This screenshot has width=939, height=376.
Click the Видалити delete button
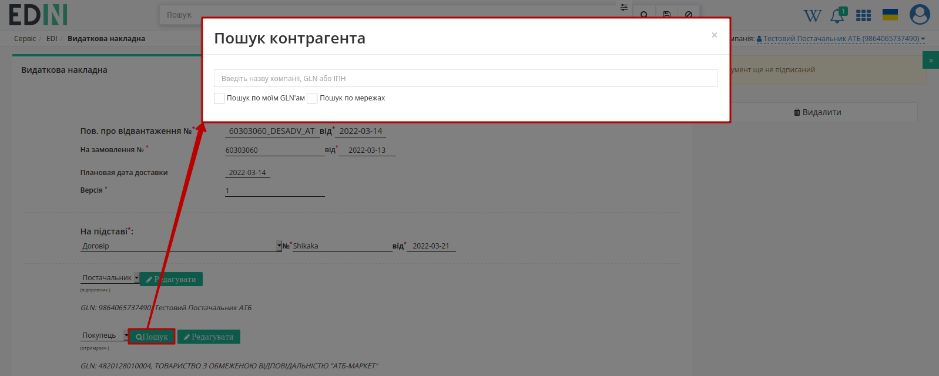pyautogui.click(x=817, y=112)
